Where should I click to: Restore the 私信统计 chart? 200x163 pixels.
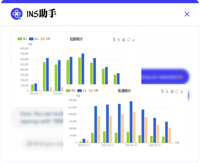pyautogui.click(x=177, y=91)
